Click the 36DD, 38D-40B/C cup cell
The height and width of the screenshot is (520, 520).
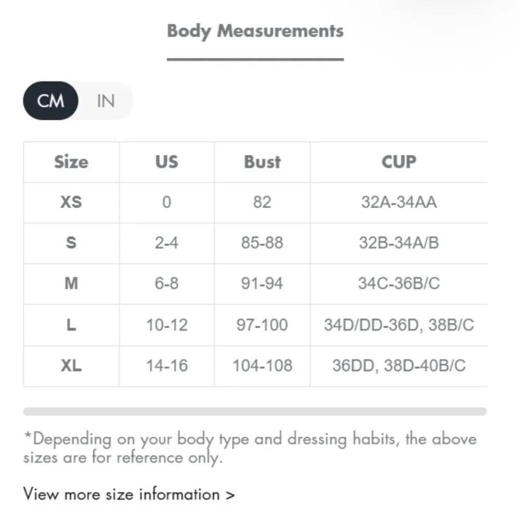(399, 366)
